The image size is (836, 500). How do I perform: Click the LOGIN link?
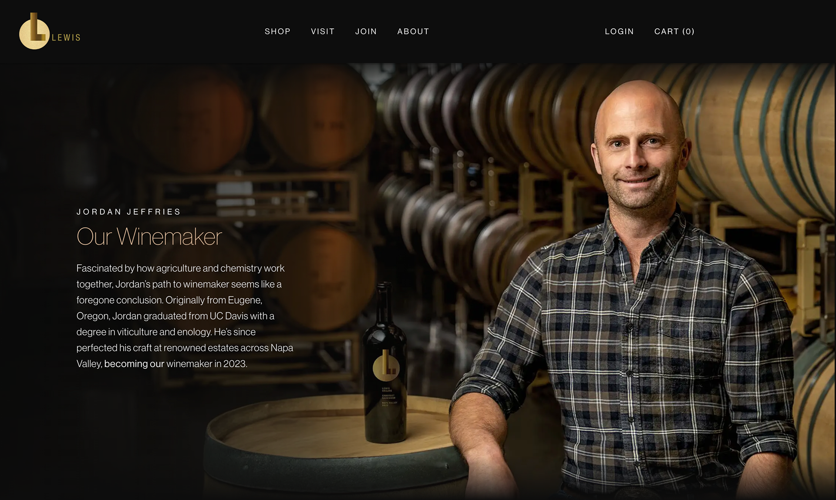click(x=619, y=31)
